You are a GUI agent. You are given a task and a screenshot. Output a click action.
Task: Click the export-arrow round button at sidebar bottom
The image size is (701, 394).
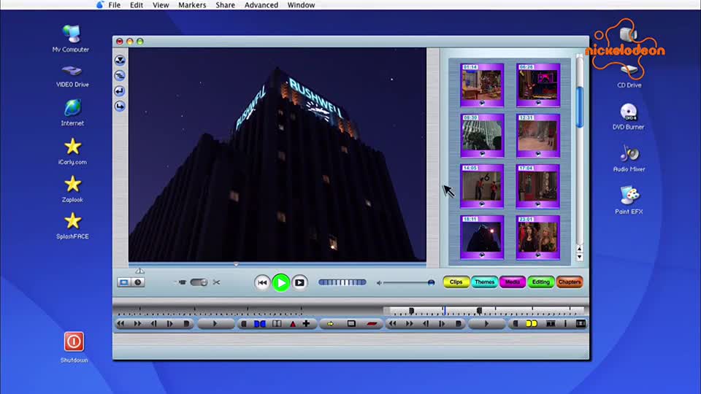point(120,107)
